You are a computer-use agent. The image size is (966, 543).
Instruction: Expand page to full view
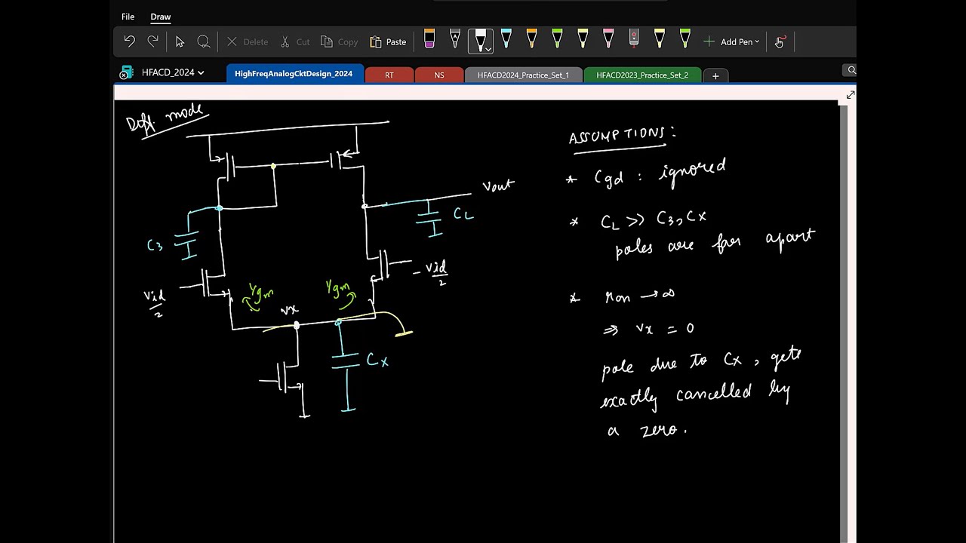tap(851, 94)
